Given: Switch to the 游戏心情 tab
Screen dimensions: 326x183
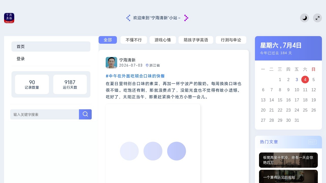Looking at the screenshot, I should pyautogui.click(x=163, y=40).
